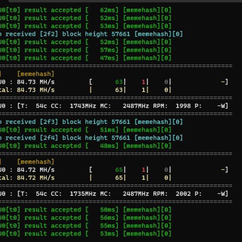
Task: Click the RPM value '2002'
Action: pos(183,194)
